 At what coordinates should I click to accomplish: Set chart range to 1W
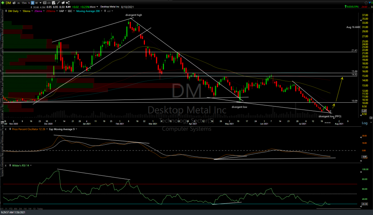(x=30, y=209)
